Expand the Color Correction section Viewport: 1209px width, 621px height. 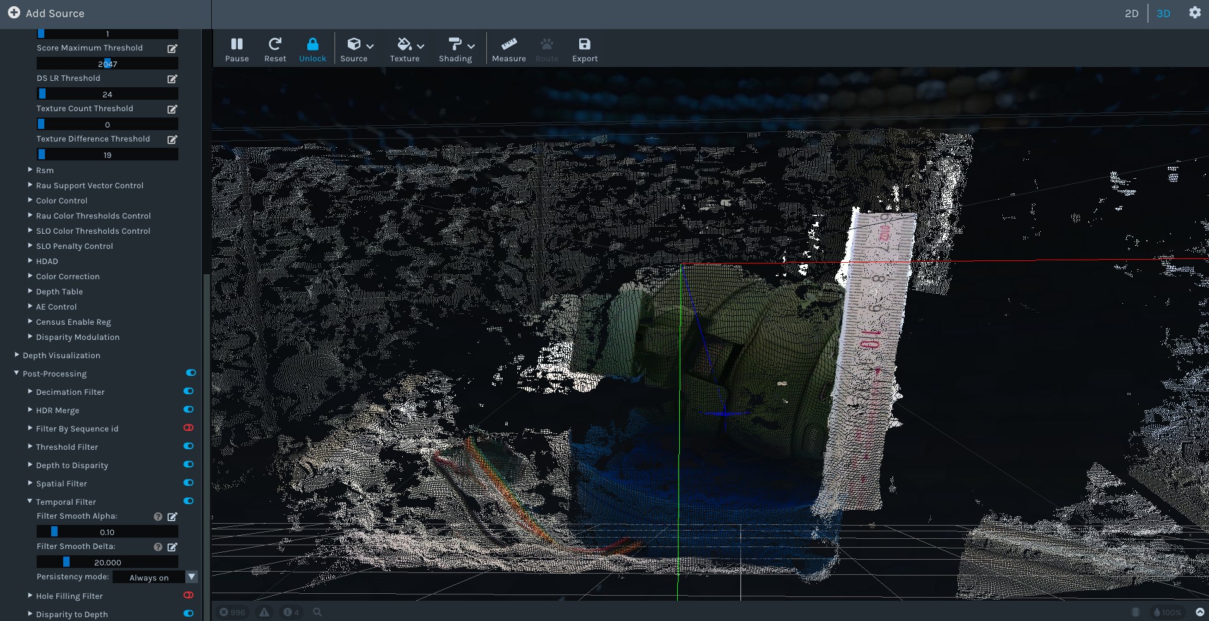point(68,276)
